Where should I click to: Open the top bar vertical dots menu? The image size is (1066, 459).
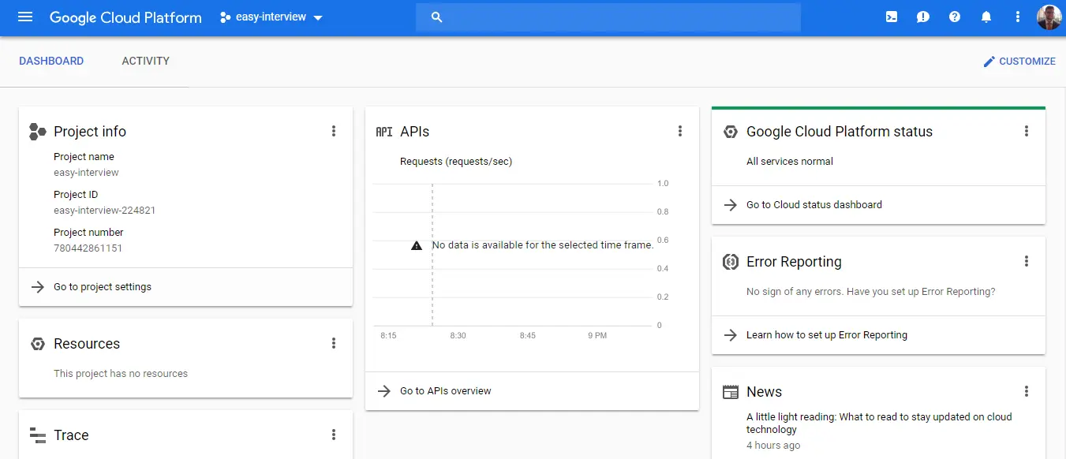[x=1018, y=17]
